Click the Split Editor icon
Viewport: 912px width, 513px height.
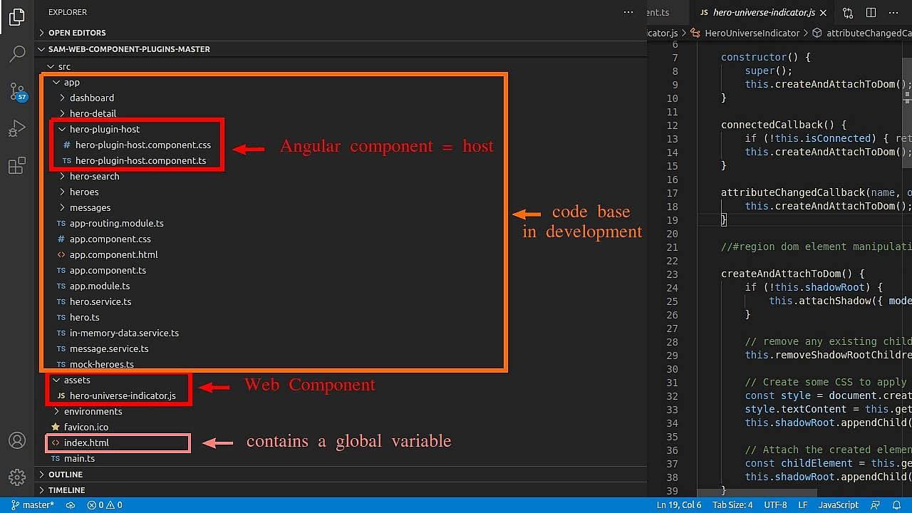pyautogui.click(x=871, y=13)
